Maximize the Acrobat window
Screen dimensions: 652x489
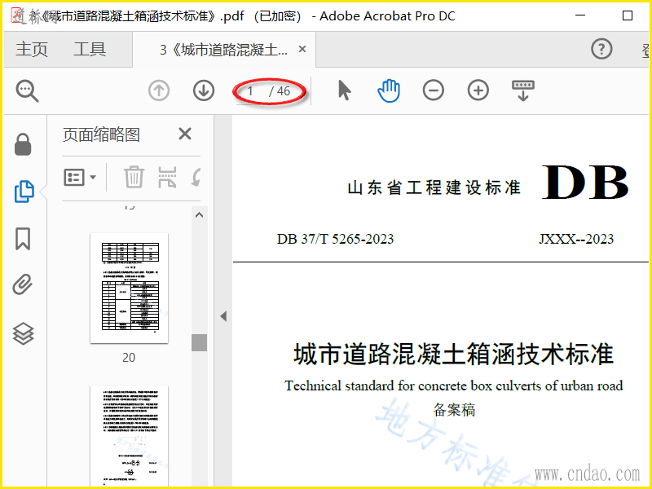coord(628,15)
